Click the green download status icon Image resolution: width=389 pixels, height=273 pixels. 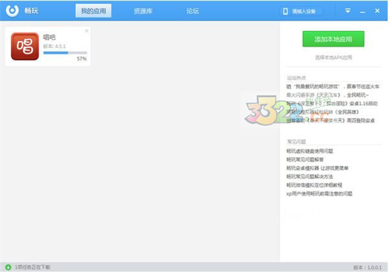coord(8,267)
